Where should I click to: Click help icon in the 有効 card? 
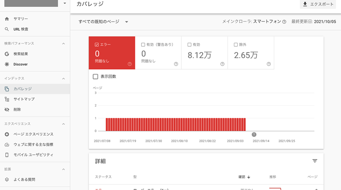(222, 64)
